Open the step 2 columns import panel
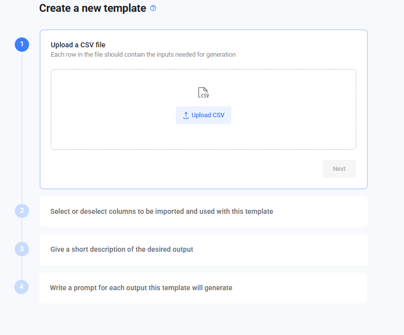 point(203,211)
